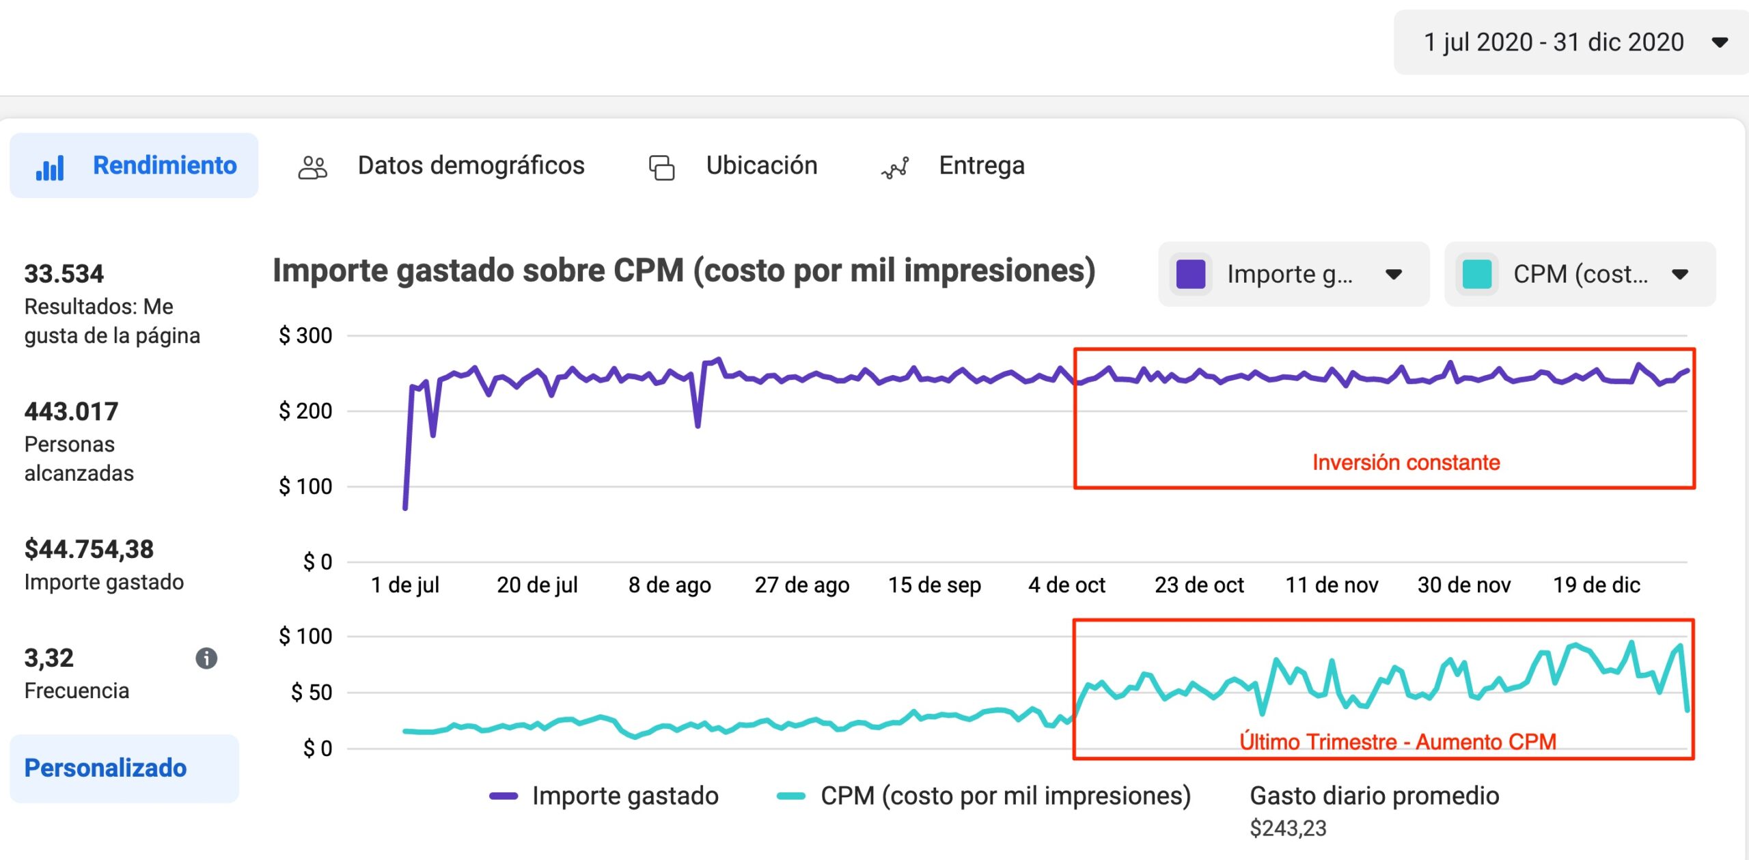Click the Frecuencia info icon
The height and width of the screenshot is (860, 1749).
click(206, 658)
